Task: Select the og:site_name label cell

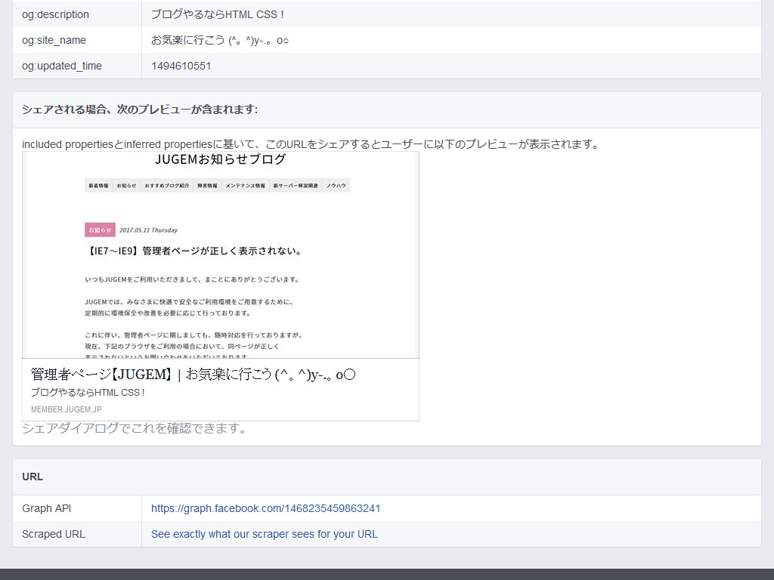Action: pos(77,40)
